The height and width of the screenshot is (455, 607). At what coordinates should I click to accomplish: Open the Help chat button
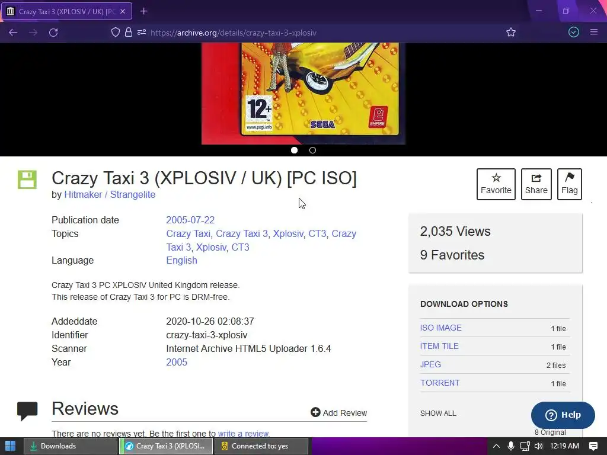click(563, 415)
